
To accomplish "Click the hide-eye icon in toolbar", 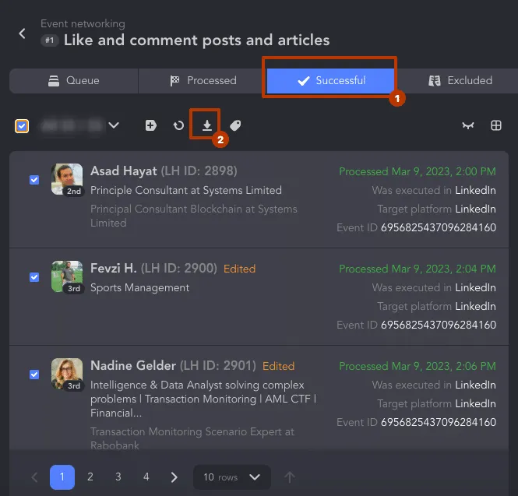I will point(468,125).
